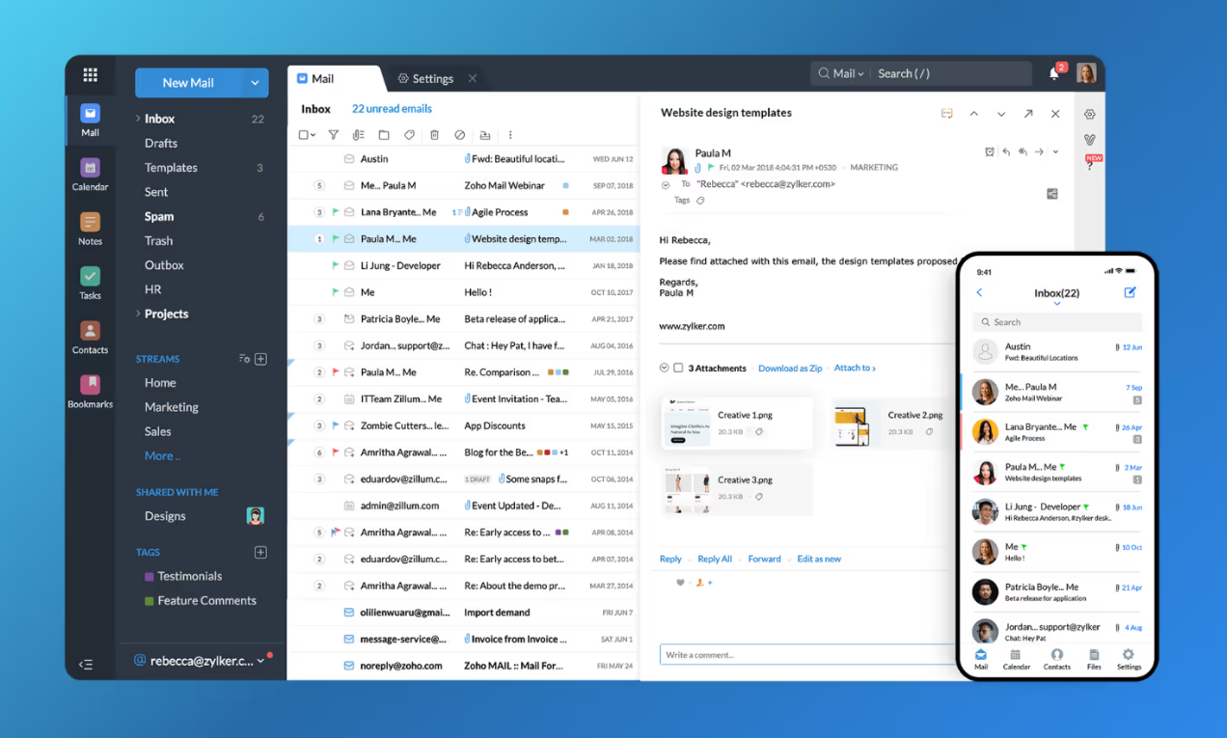Flag the email from Lana Bryante

[336, 211]
